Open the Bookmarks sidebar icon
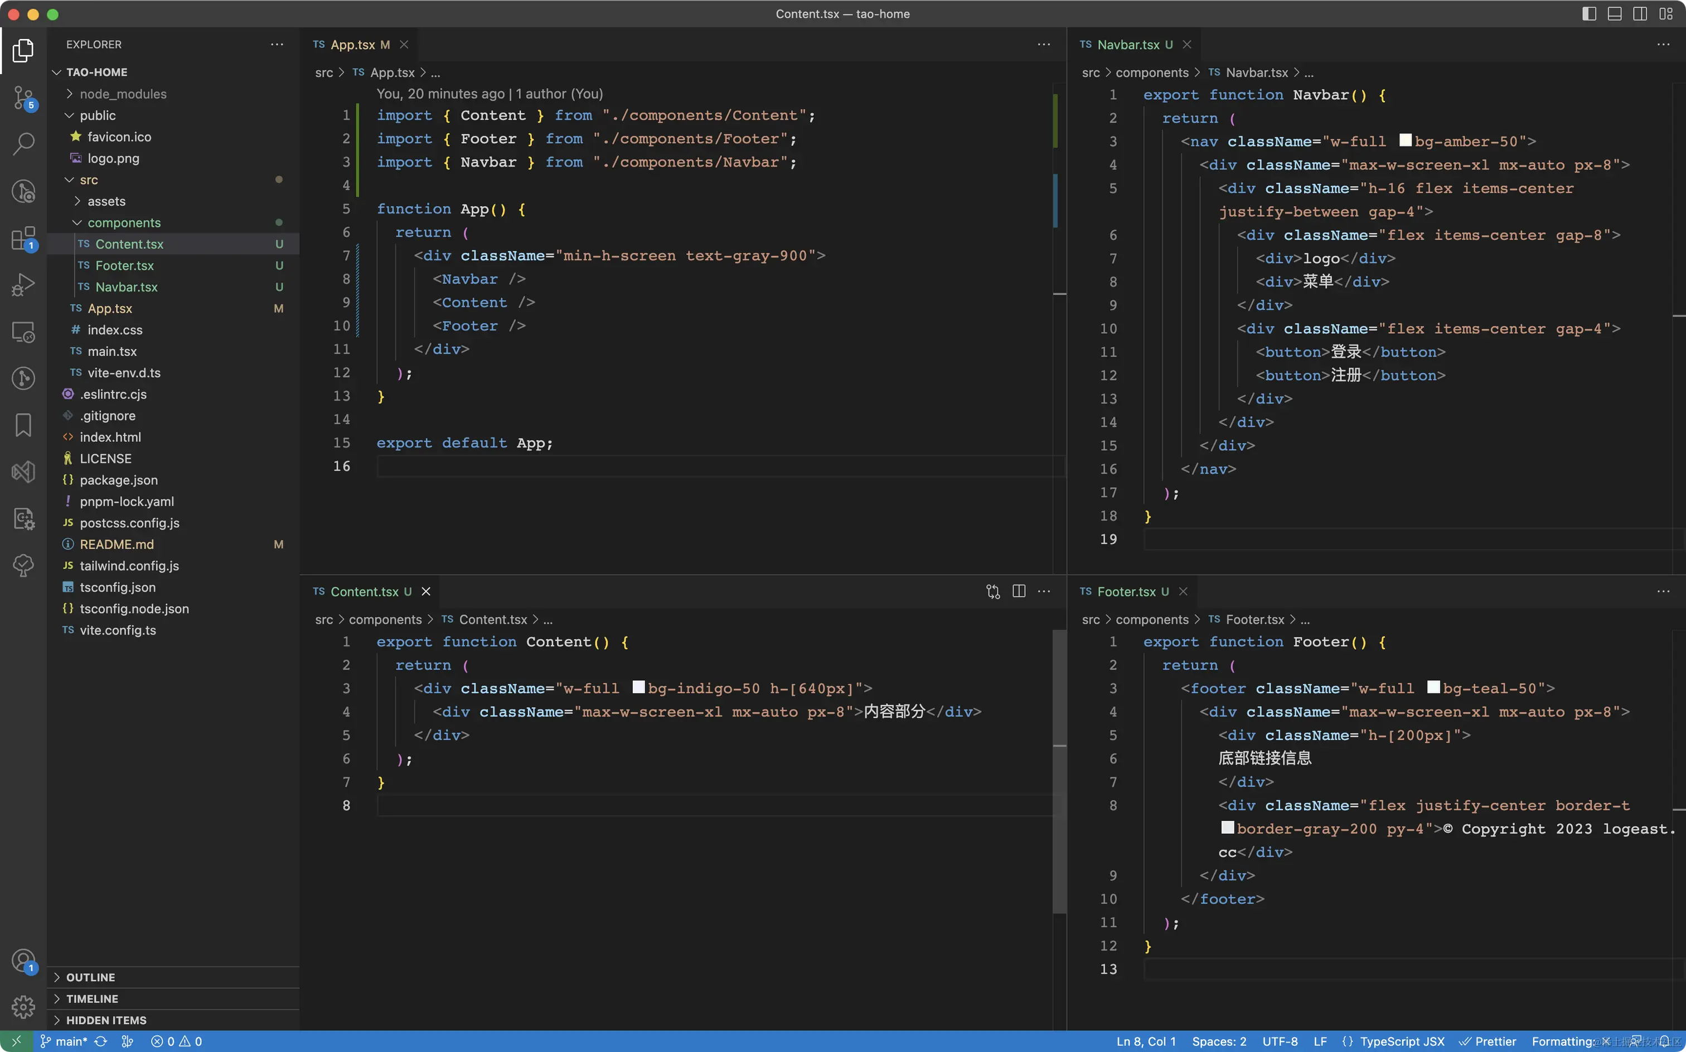The image size is (1686, 1052). pos(23,425)
